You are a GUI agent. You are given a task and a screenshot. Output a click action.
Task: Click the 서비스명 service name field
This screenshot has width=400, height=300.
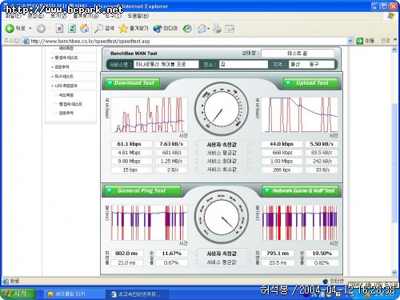tap(166, 64)
